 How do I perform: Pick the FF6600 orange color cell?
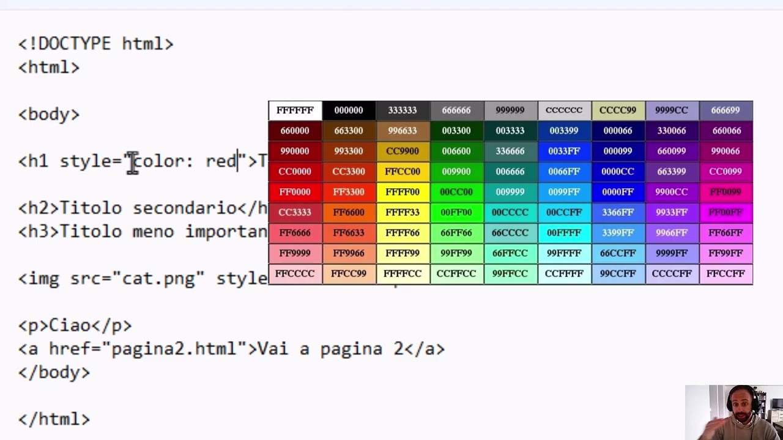tap(349, 213)
